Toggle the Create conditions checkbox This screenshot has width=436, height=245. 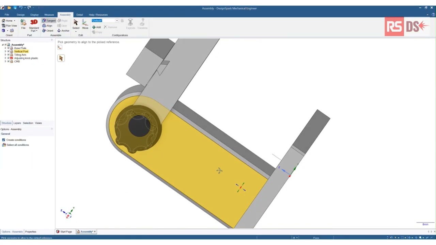tap(4, 140)
